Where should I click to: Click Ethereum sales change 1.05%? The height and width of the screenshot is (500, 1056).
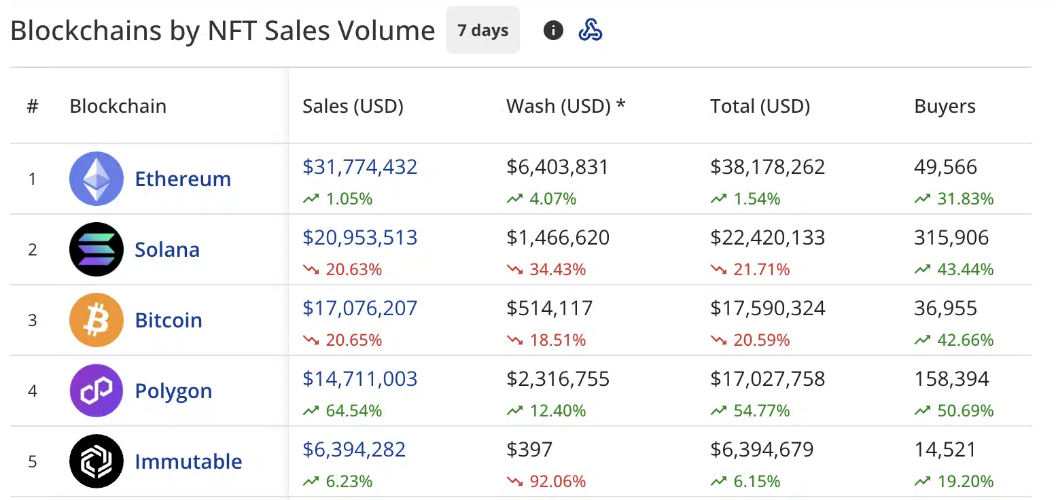[349, 199]
